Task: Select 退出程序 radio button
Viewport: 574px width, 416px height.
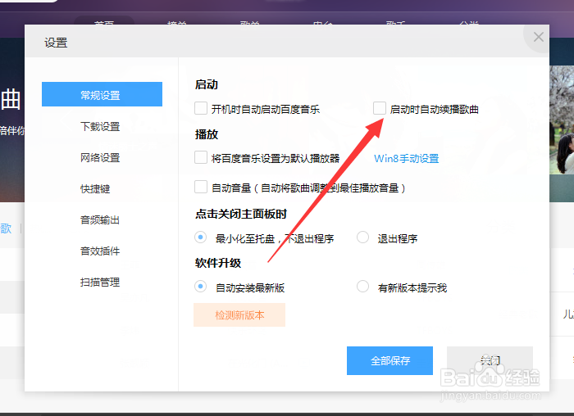Action: point(362,237)
